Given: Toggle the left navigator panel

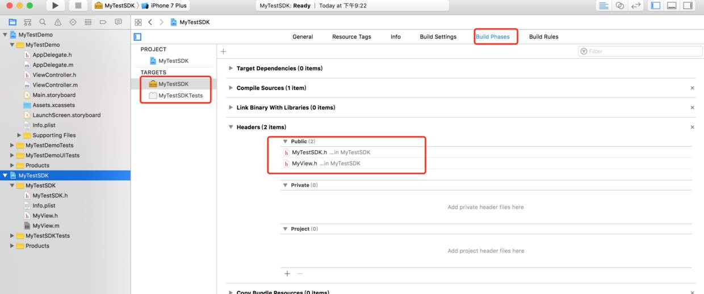Looking at the screenshot, I should tap(656, 6).
